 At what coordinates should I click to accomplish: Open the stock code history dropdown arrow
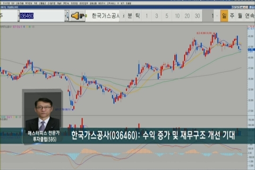click(x=66, y=16)
